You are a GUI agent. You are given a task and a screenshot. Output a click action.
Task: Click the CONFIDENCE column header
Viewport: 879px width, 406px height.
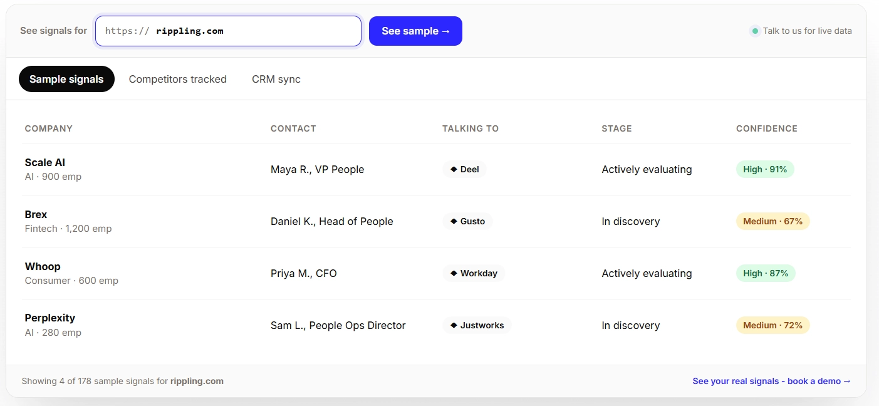(767, 128)
